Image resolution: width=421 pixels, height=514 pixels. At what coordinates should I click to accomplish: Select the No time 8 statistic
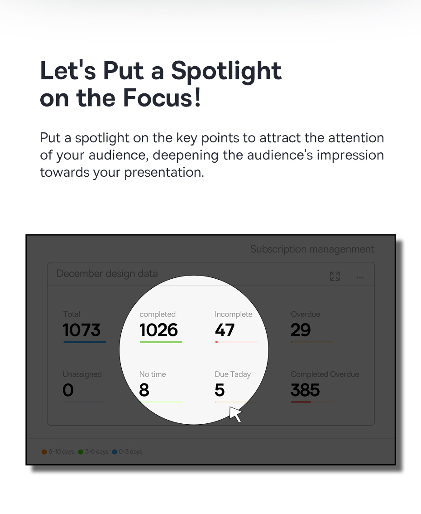tap(144, 390)
